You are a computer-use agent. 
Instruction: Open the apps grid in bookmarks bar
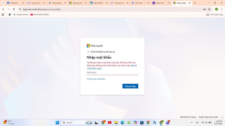tap(3, 15)
